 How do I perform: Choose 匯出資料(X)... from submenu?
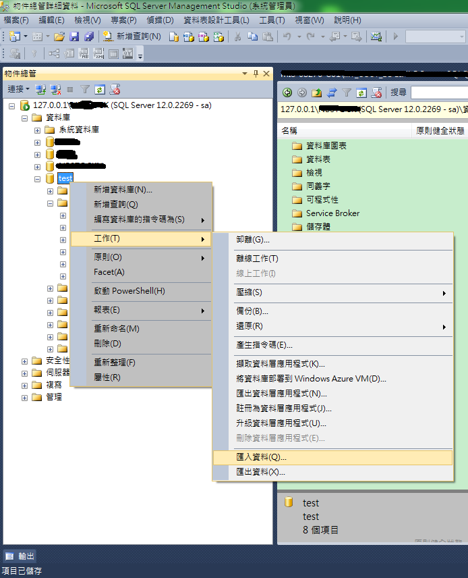pyautogui.click(x=332, y=472)
